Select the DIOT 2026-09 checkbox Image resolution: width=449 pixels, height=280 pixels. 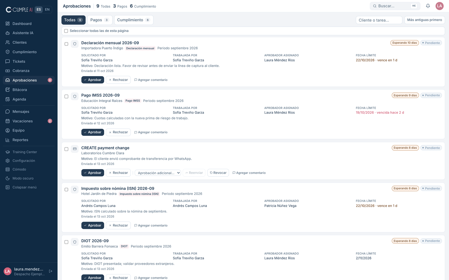[67, 242]
